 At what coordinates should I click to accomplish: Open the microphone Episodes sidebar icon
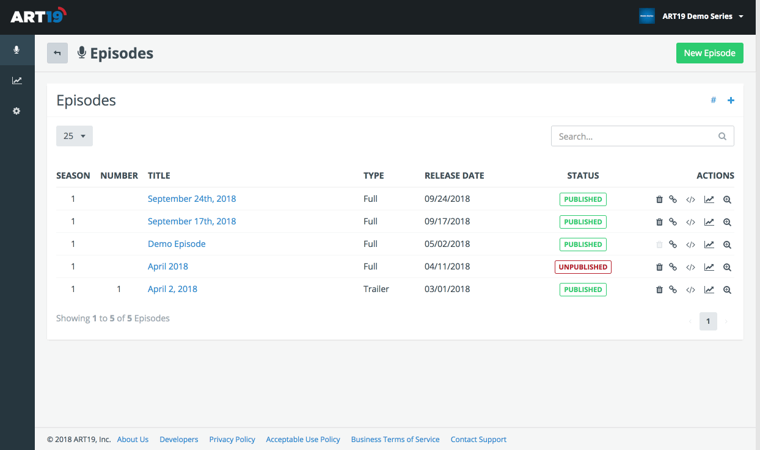point(17,50)
